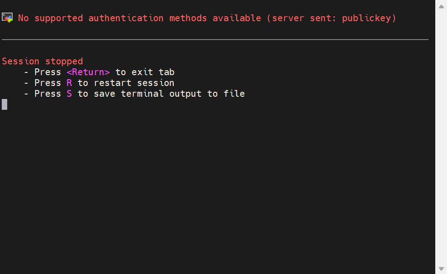Click the word 'authentication' in the error

(x=126, y=18)
